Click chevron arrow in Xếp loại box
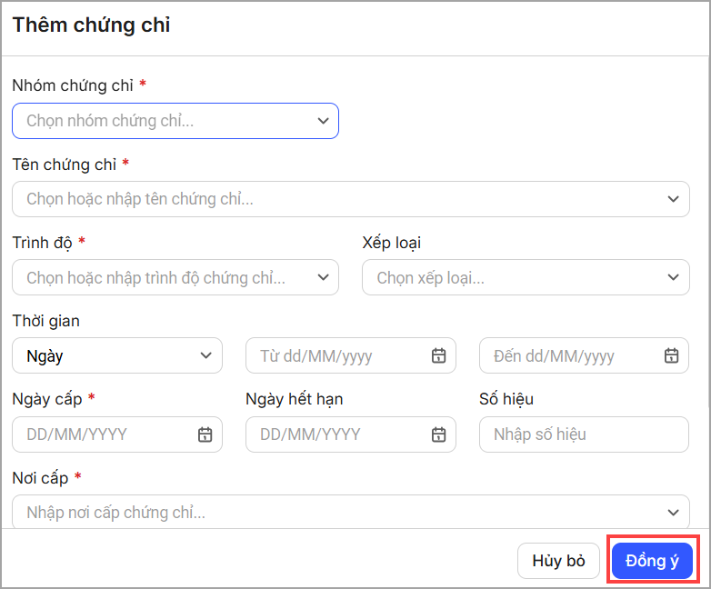Viewport: 711px width, 589px height. click(672, 278)
